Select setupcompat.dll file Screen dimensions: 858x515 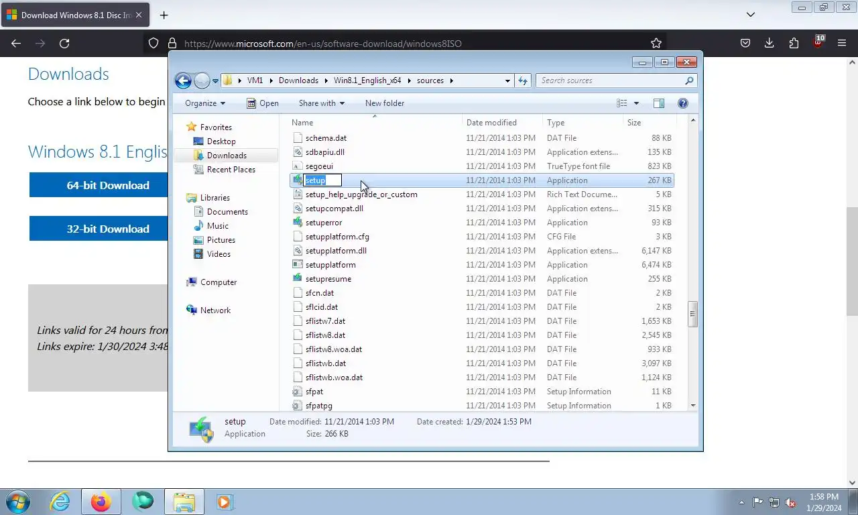[334, 209]
